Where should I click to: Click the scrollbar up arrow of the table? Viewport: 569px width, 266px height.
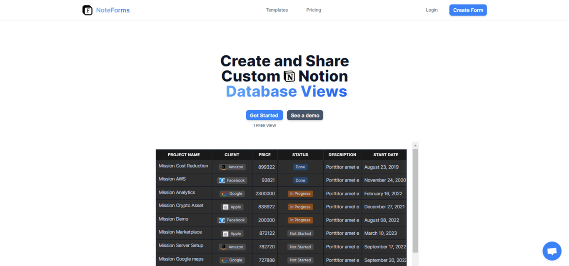coord(415,145)
